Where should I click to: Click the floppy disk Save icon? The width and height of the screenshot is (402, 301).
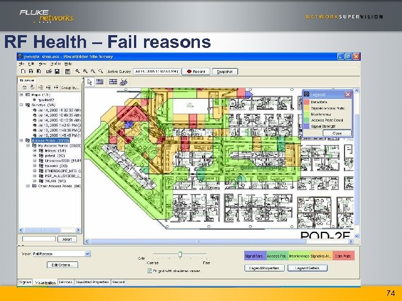point(57,71)
